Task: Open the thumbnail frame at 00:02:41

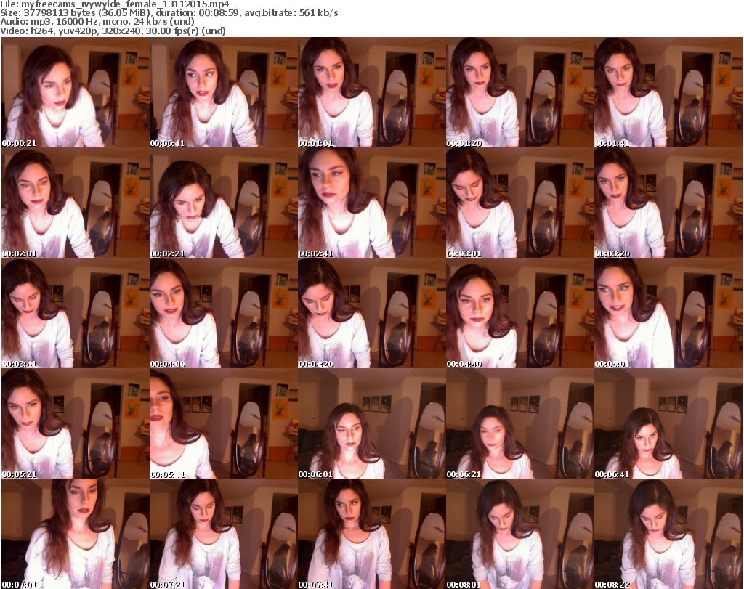Action: click(x=371, y=203)
